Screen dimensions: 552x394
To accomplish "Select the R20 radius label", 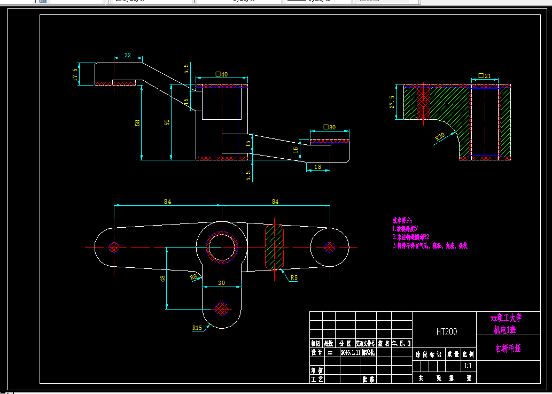I will coord(440,137).
